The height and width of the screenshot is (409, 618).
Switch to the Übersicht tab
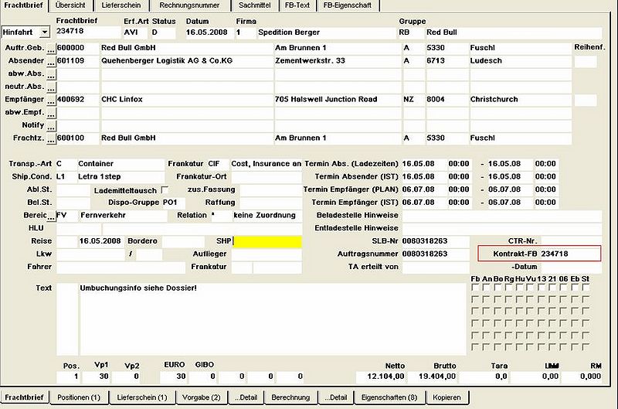70,5
